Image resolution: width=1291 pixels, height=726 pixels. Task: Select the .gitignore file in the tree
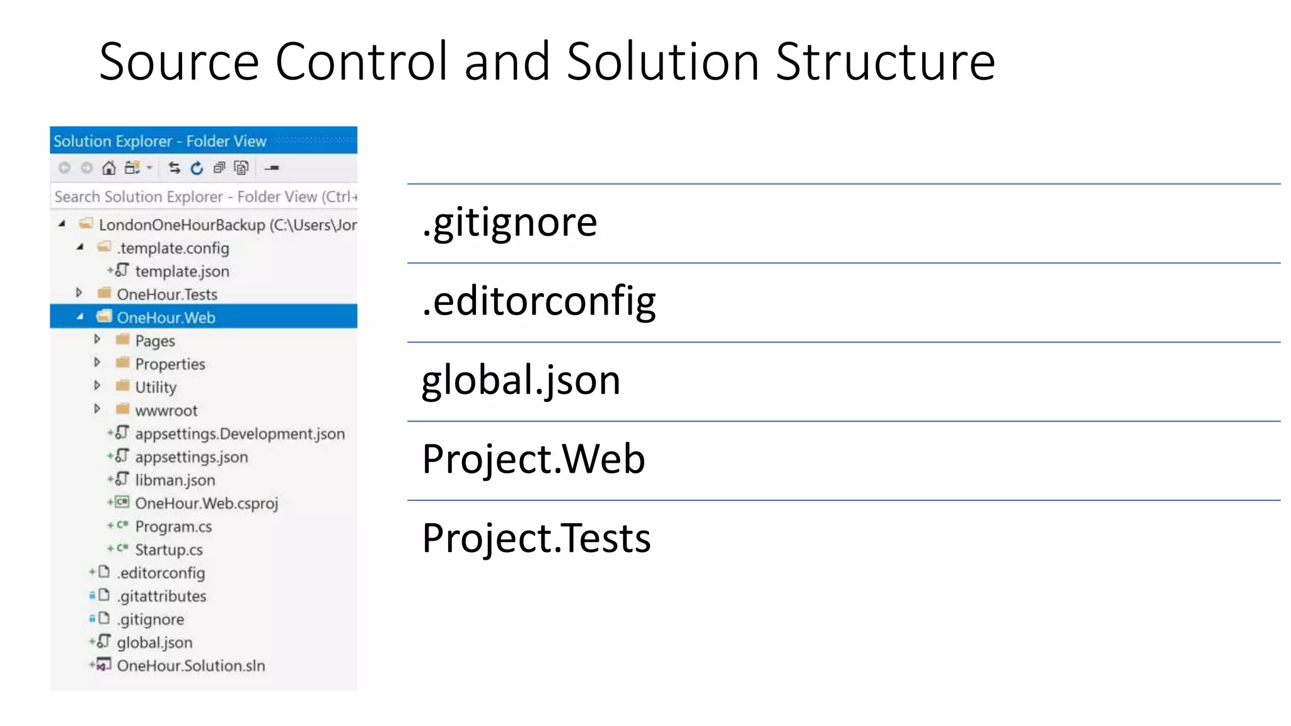pyautogui.click(x=151, y=619)
